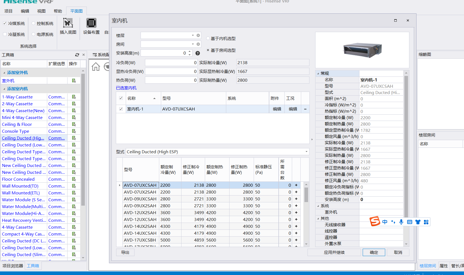Image resolution: width=464 pixels, height=275 pixels.
Task: Clear the 楼层 field with its X icon
Action: 198,35
